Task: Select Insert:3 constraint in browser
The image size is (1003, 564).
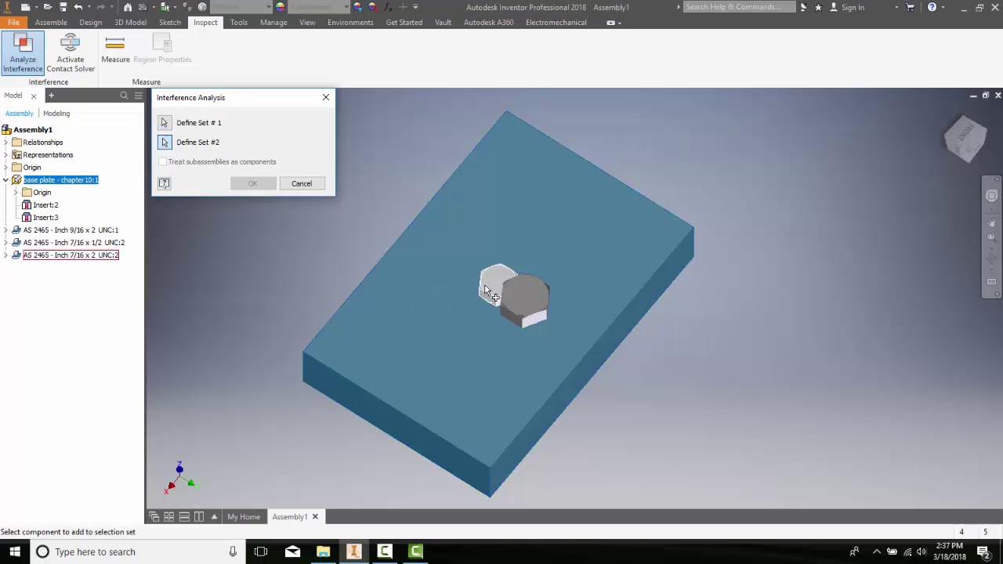Action: pyautogui.click(x=45, y=218)
